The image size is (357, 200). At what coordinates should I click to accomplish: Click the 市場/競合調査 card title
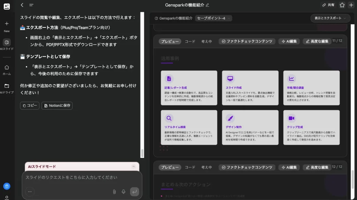click(295, 88)
